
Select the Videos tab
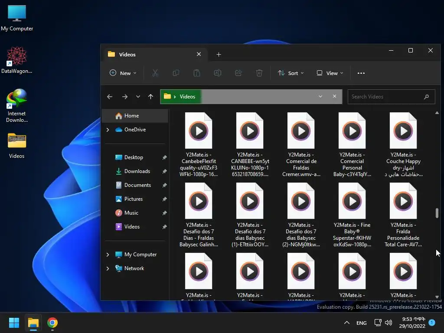tap(155, 54)
